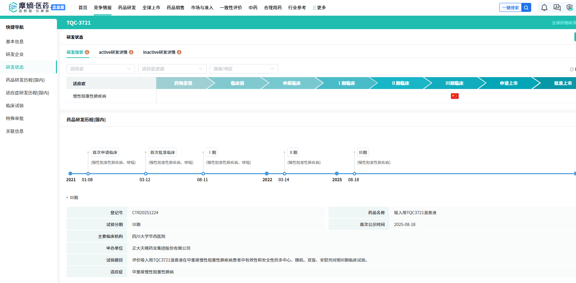Screen dimensions: 576x283
Task: Click the shield account icon
Action: click(x=570, y=8)
